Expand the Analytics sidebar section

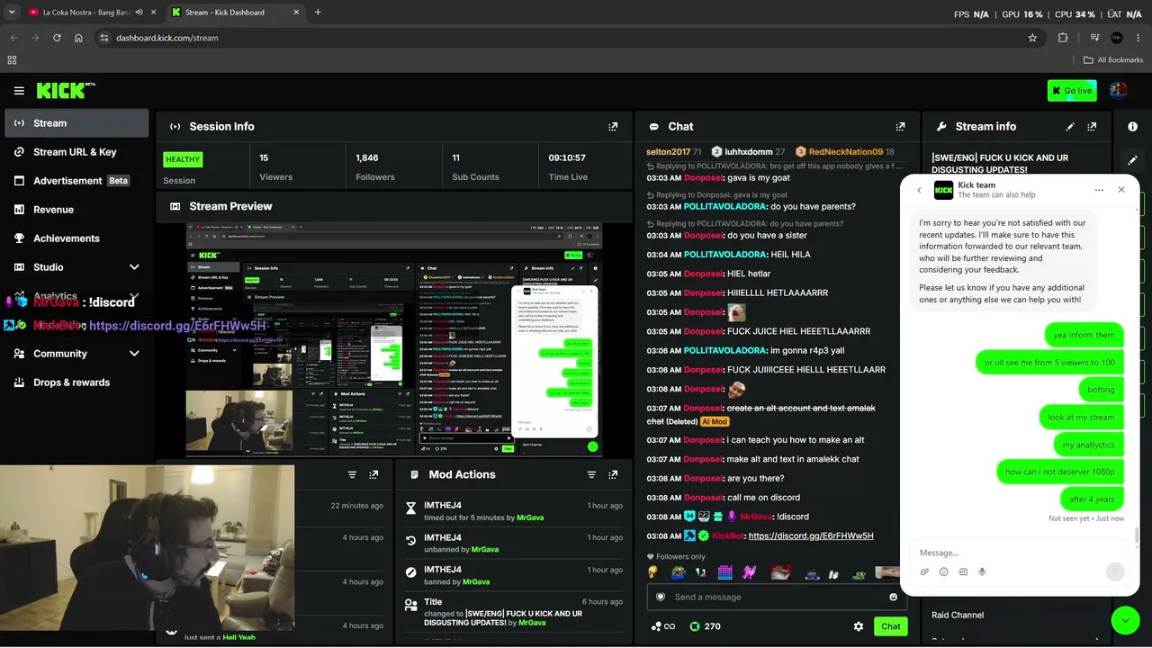click(134, 296)
